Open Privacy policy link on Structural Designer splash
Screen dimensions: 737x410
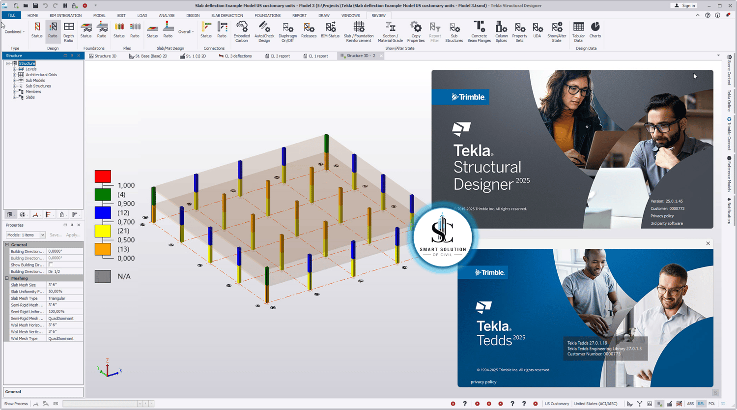tap(662, 216)
